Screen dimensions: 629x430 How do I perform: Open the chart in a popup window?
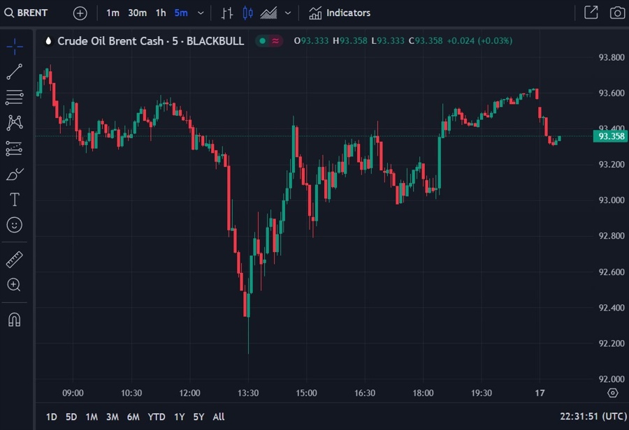591,13
